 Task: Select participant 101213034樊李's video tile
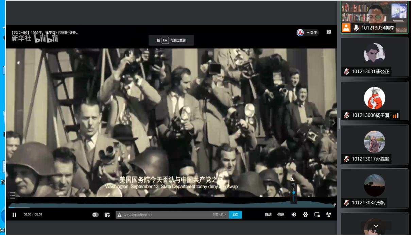pos(374,17)
